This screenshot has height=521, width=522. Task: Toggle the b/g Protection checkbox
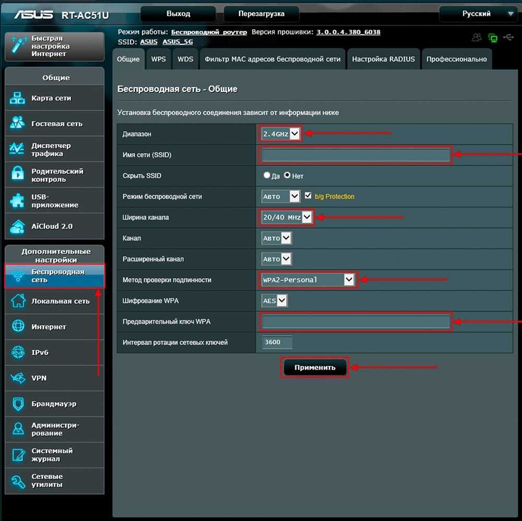[x=308, y=196]
